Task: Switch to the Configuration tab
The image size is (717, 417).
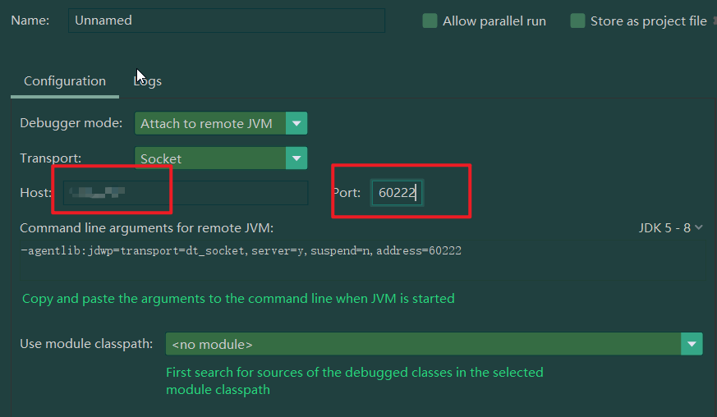Action: [65, 81]
